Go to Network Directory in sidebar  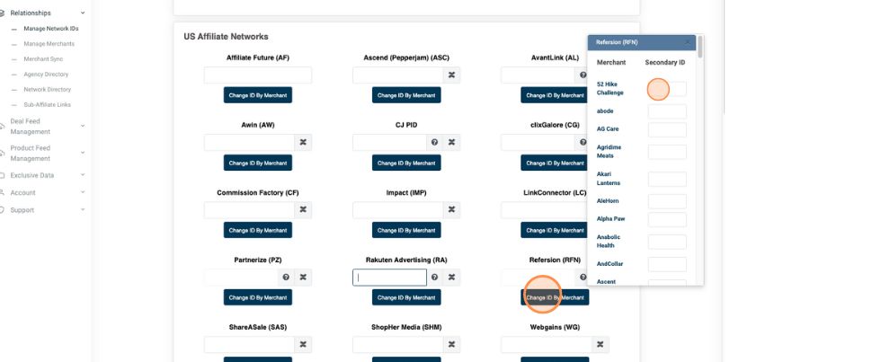pyautogui.click(x=47, y=90)
